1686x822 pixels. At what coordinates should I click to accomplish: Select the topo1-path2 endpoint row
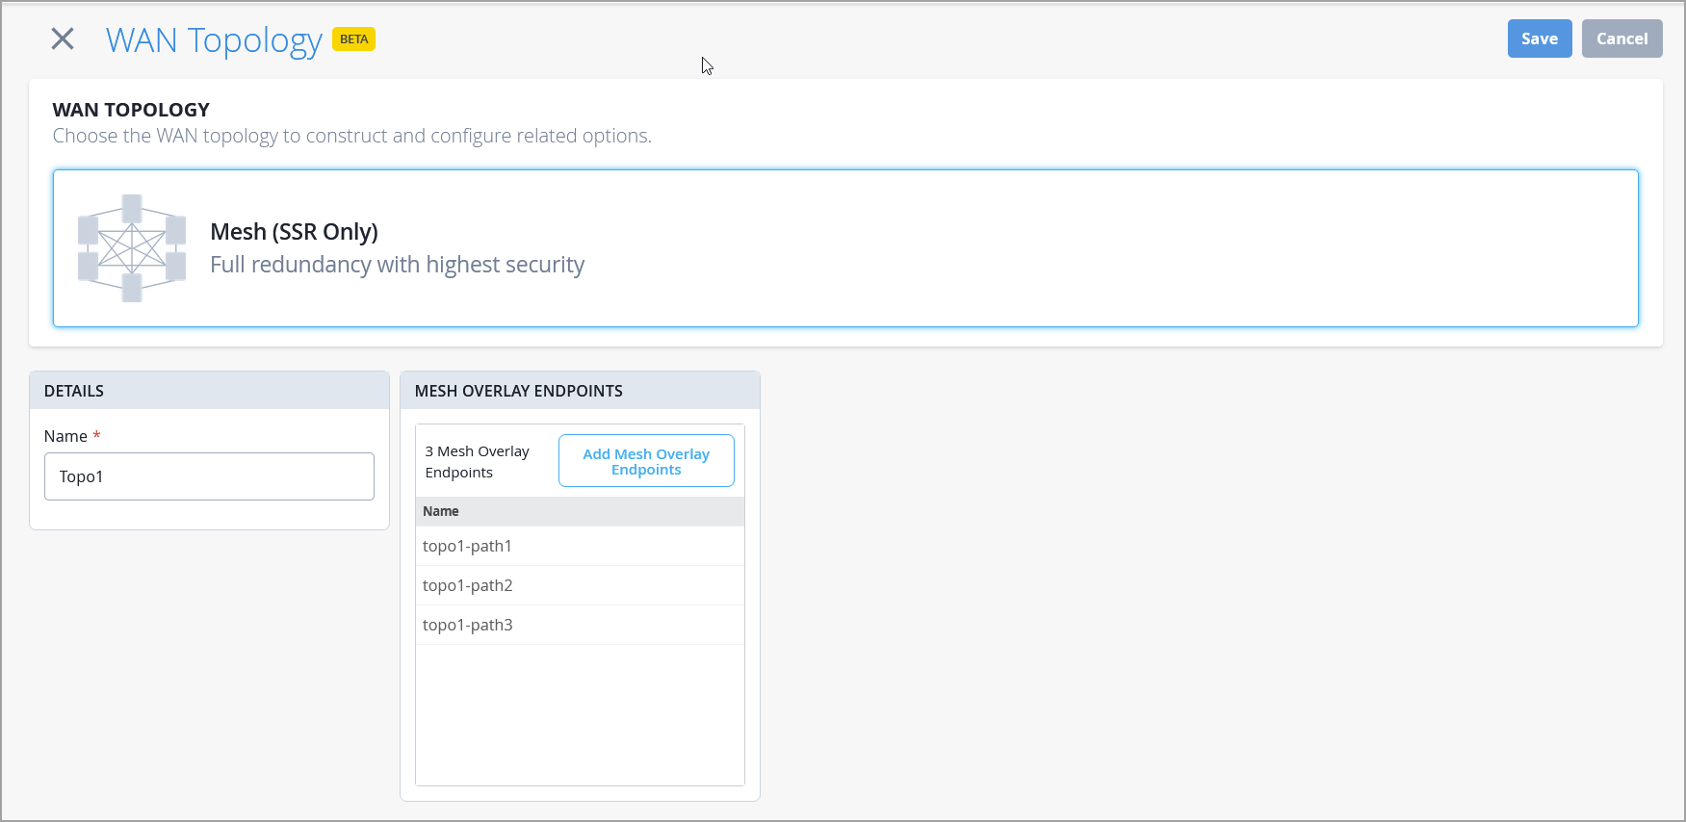tap(468, 585)
